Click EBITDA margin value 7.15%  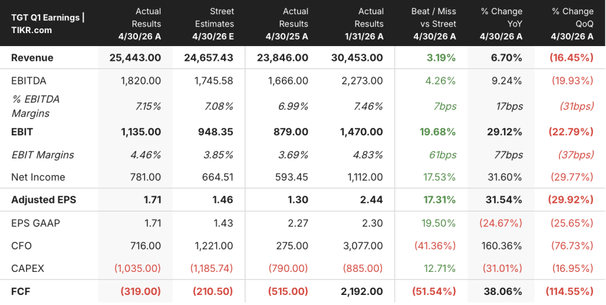tap(147, 106)
